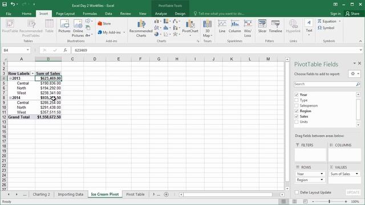
Task: Open Year field dropdown in Rows area
Action: pos(322,174)
